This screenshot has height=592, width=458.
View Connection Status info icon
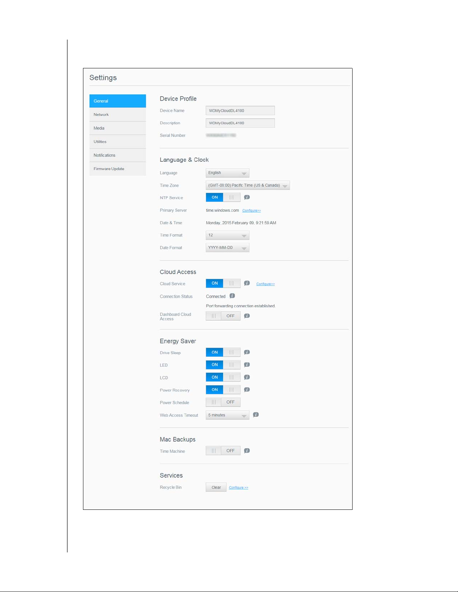(x=232, y=296)
